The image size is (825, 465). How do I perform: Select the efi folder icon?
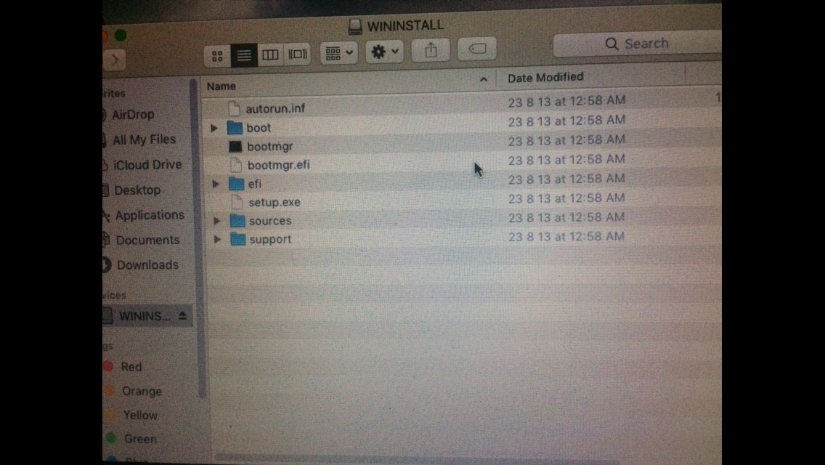point(237,183)
